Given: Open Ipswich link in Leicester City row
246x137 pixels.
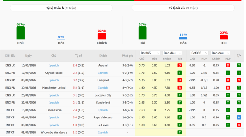Looking at the screenshot, I should (x=54, y=95).
